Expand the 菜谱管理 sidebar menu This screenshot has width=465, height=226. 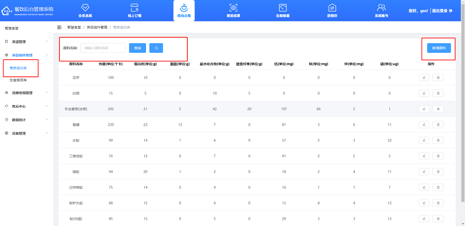[26, 42]
